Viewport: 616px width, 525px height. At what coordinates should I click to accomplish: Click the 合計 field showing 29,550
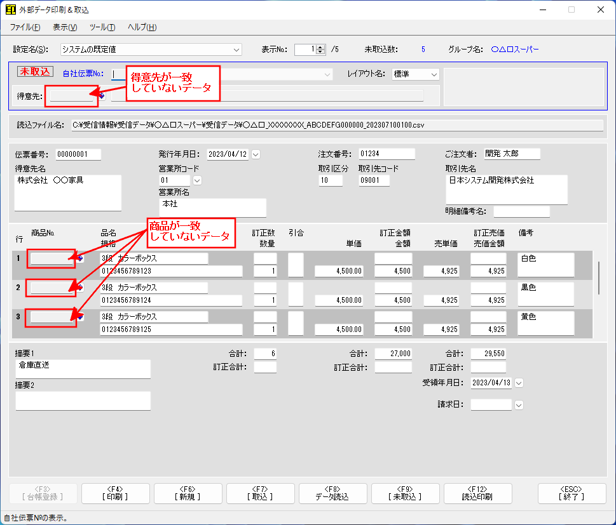pyautogui.click(x=488, y=354)
